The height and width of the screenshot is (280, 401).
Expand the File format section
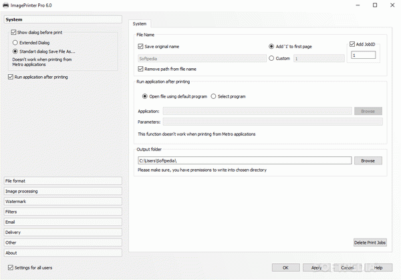[x=63, y=180]
